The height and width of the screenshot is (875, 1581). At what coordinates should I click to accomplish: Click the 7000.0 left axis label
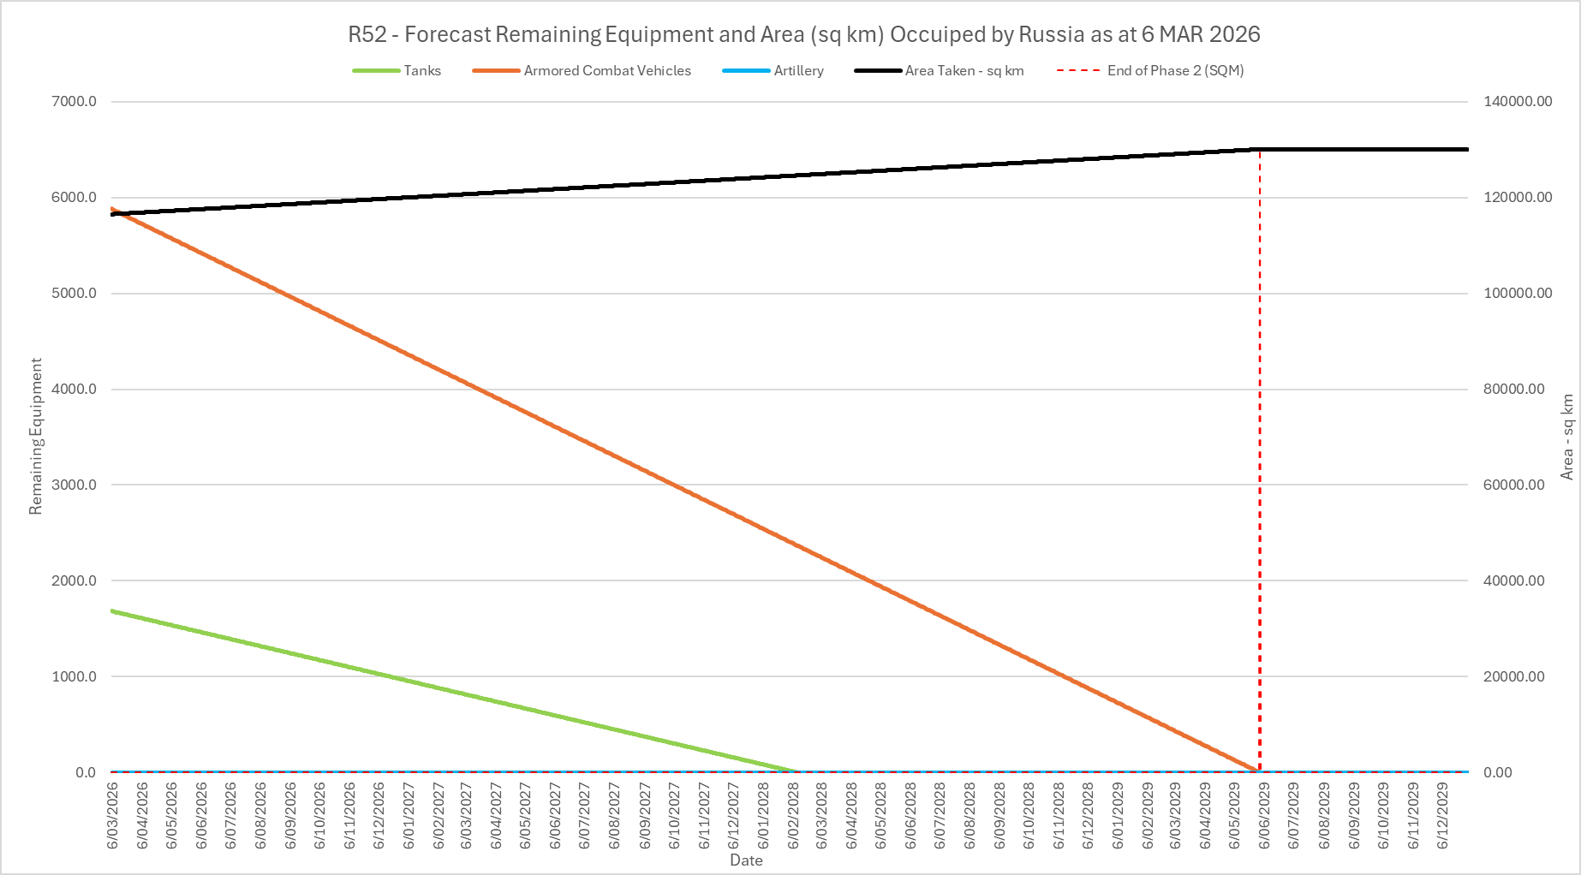pos(75,101)
